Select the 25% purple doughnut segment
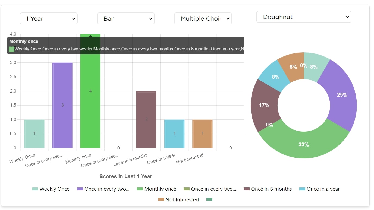 pos(342,95)
